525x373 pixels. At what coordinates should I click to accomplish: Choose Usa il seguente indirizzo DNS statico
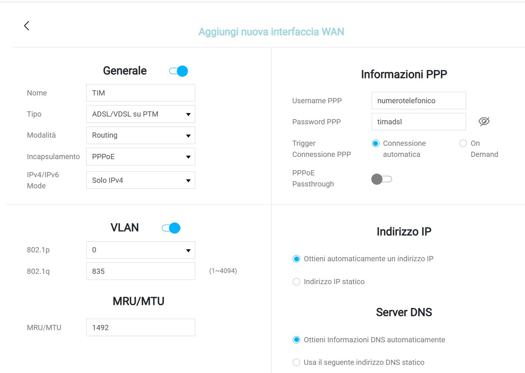click(x=296, y=362)
